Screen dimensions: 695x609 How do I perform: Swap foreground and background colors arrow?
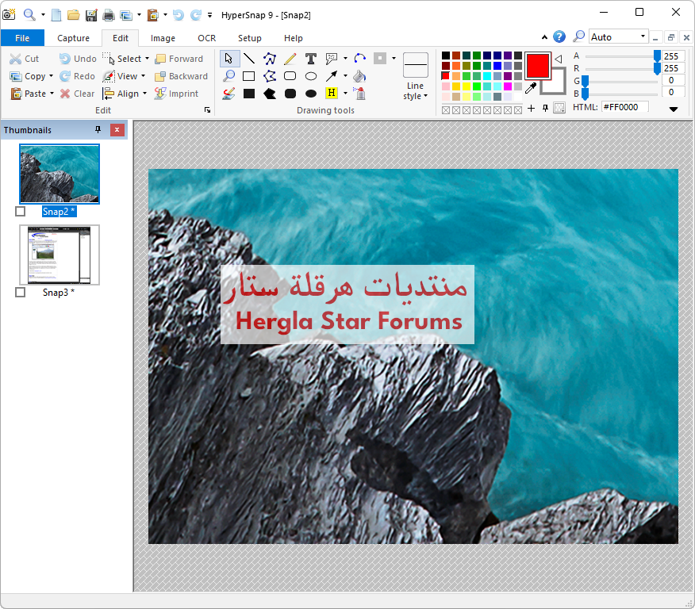click(559, 59)
